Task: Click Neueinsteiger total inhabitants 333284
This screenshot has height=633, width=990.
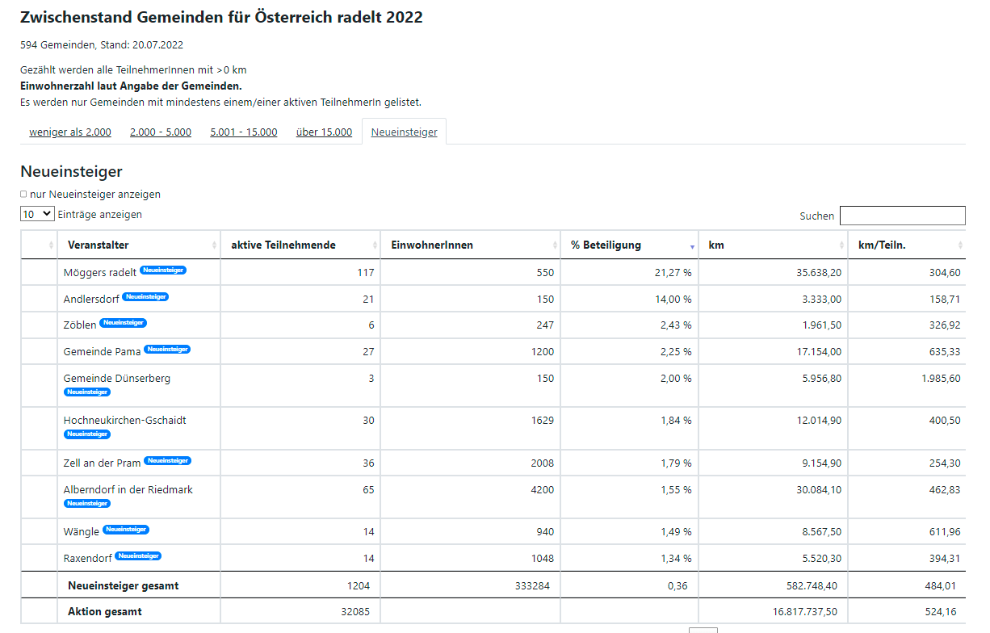Action: pos(531,586)
